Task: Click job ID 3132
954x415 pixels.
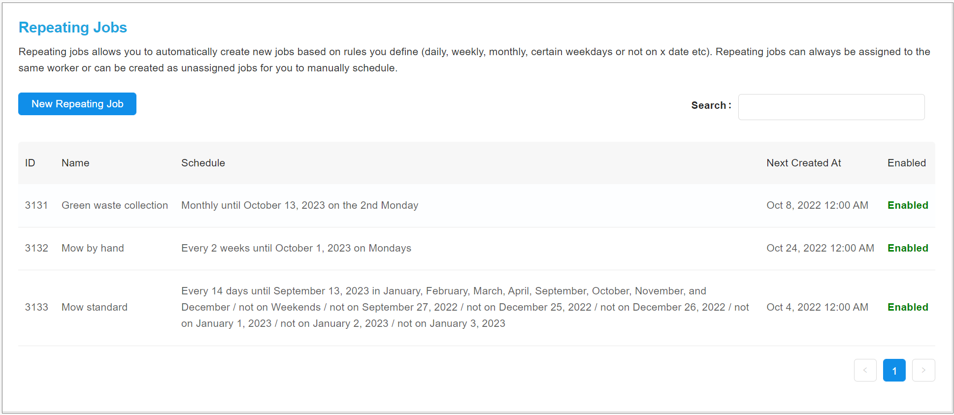Action: (36, 248)
